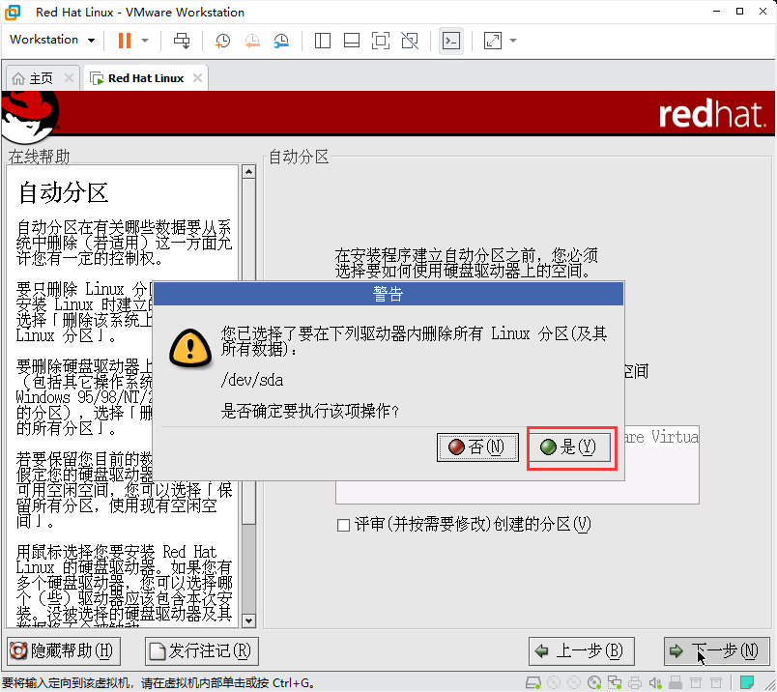Viewport: 777px width, 692px height.
Task: Revert to the previous snapshot
Action: point(252,41)
